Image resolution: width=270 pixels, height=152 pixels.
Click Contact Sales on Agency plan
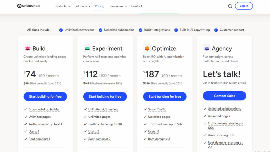click(x=224, y=96)
